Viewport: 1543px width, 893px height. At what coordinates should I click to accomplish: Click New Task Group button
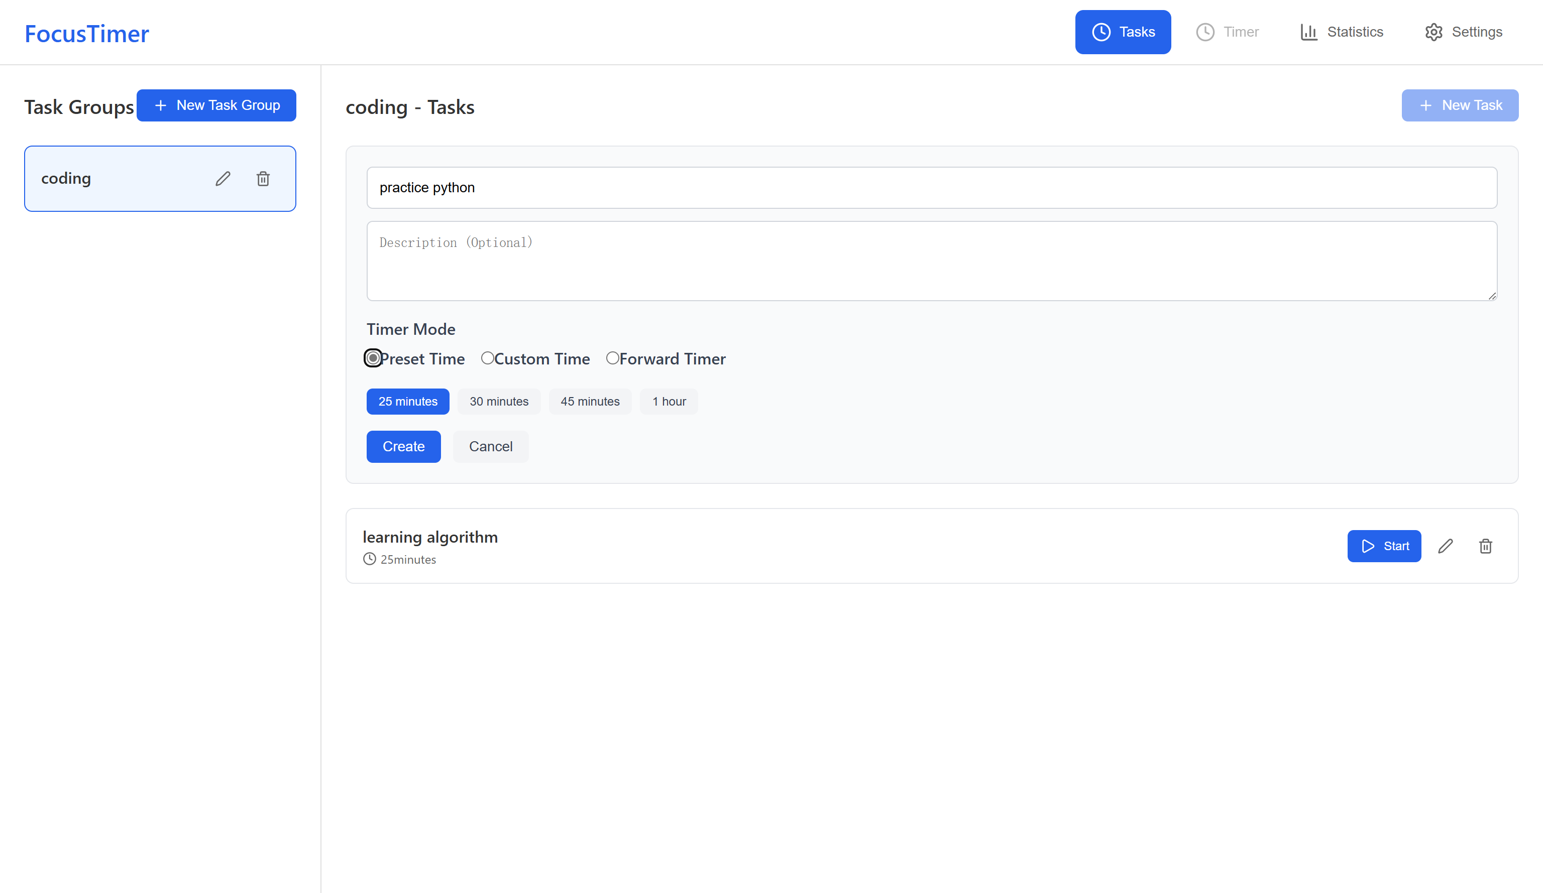[216, 105]
